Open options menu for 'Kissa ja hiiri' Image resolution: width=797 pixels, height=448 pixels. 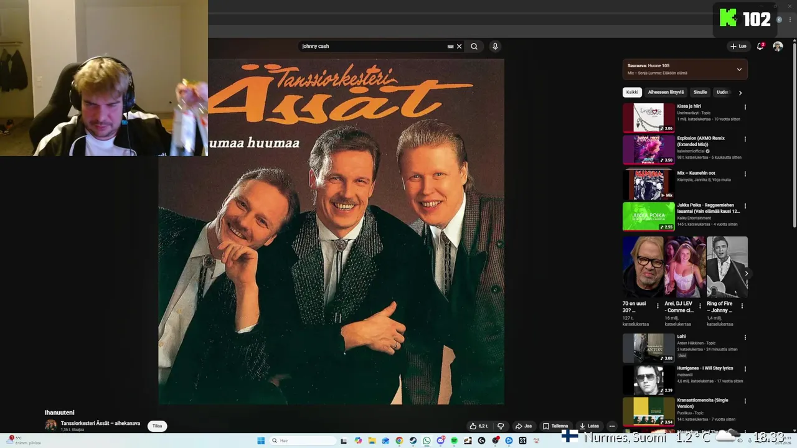(x=745, y=107)
